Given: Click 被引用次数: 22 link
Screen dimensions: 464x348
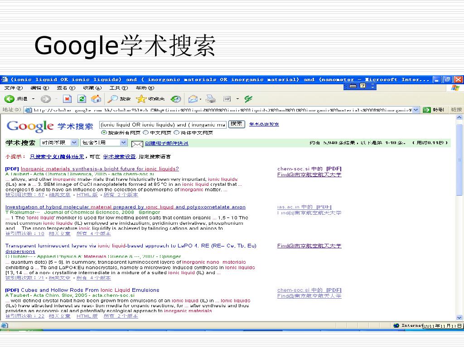Looking at the screenshot, I should tap(24, 316).
